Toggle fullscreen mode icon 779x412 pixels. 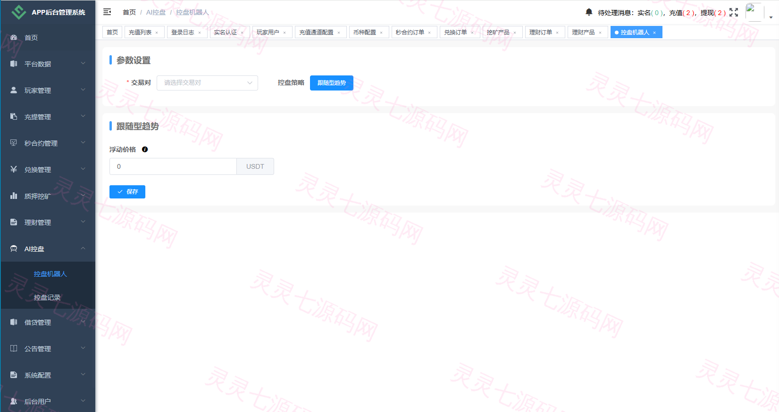(x=734, y=12)
